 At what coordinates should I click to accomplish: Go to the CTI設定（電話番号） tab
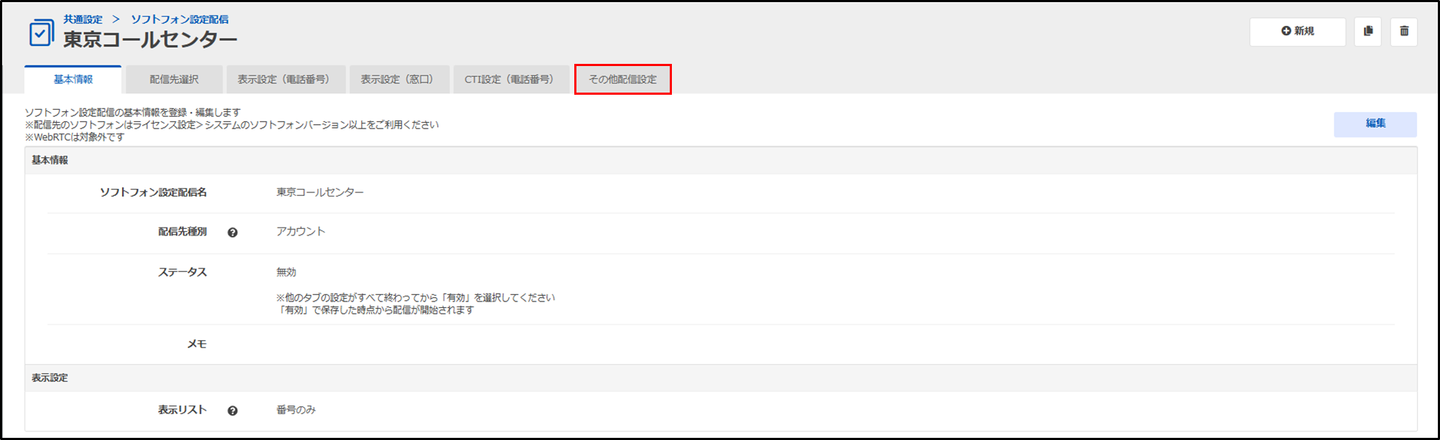(x=511, y=80)
